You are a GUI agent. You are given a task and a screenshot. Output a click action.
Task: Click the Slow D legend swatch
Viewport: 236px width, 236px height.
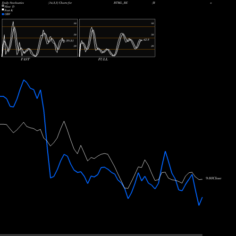(3, 6)
